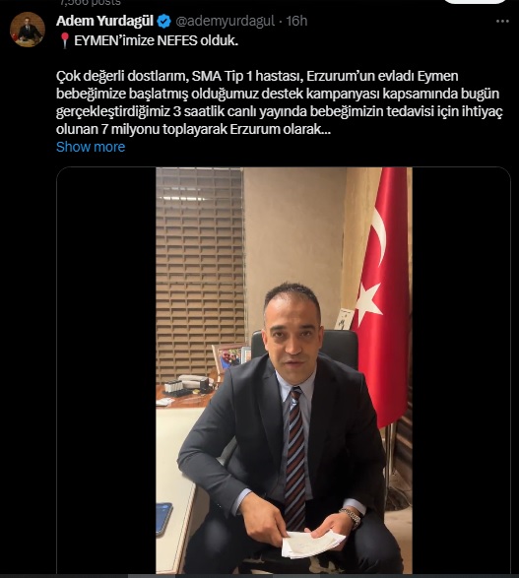
Task: Click the black letterbox area right of the video
Action: (x=461, y=370)
